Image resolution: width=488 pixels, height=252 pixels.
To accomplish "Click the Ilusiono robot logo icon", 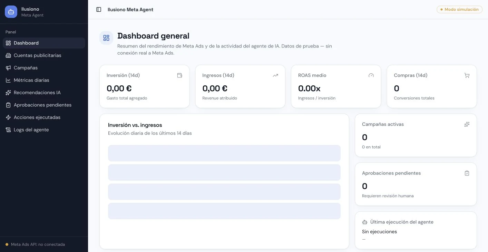I will click(x=11, y=12).
